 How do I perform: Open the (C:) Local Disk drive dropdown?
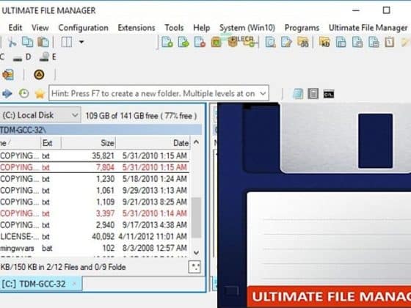pos(40,115)
